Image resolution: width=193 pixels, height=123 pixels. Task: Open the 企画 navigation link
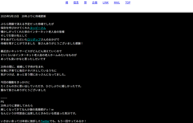coord(95,3)
